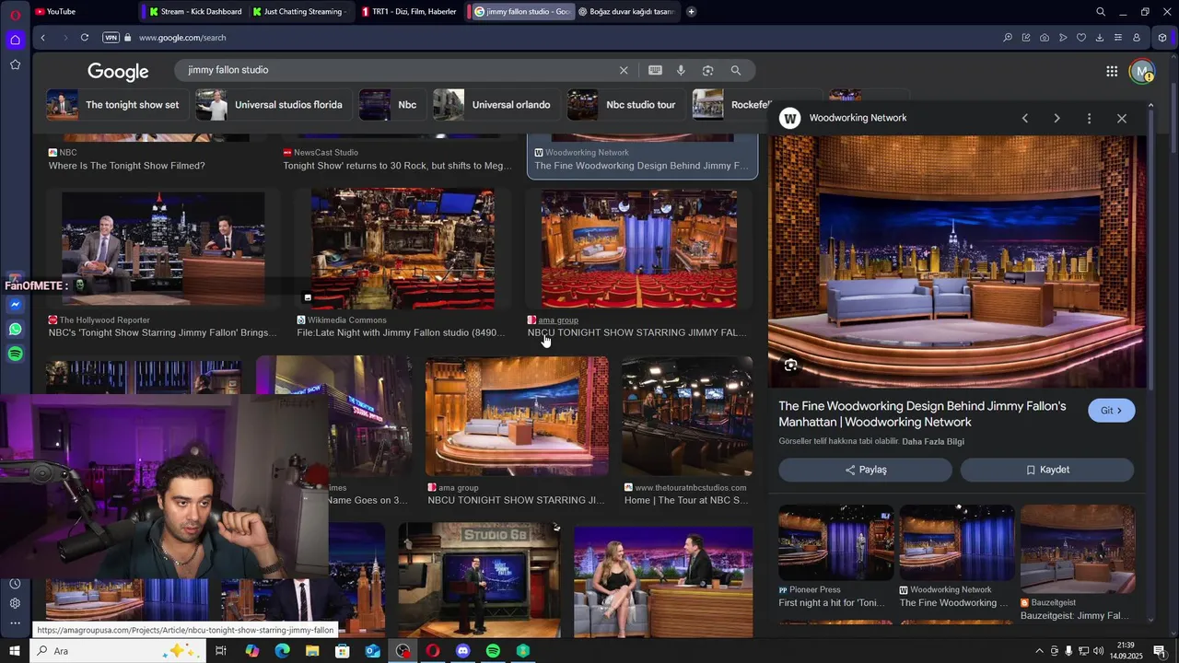
Task: Go back in browser history
Action: (42, 38)
